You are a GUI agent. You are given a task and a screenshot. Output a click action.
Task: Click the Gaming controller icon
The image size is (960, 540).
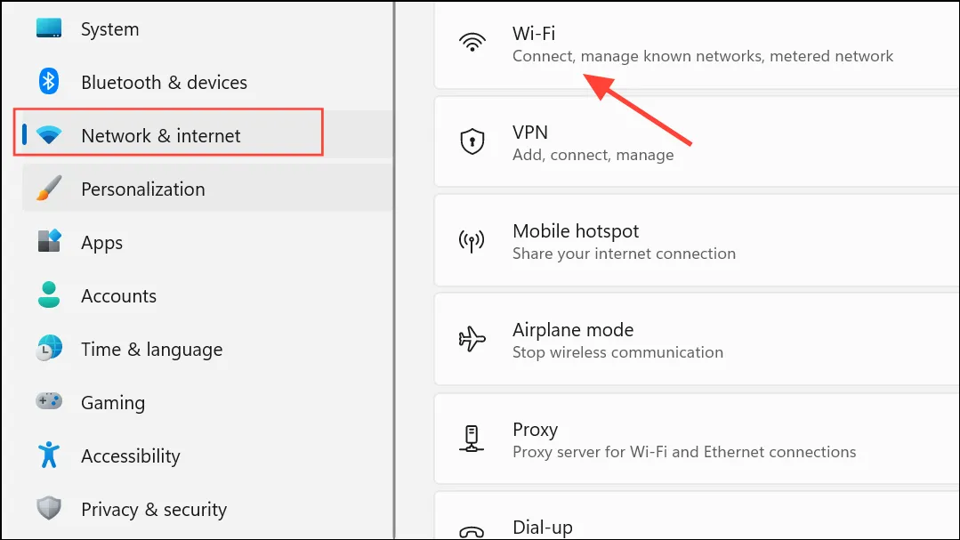(49, 401)
